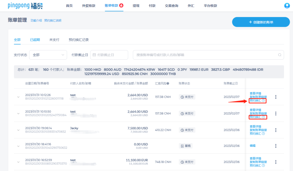The width and height of the screenshot is (293, 171).
Task: Open the three-dot menu on Jacky's bill row
Action: tap(276, 130)
